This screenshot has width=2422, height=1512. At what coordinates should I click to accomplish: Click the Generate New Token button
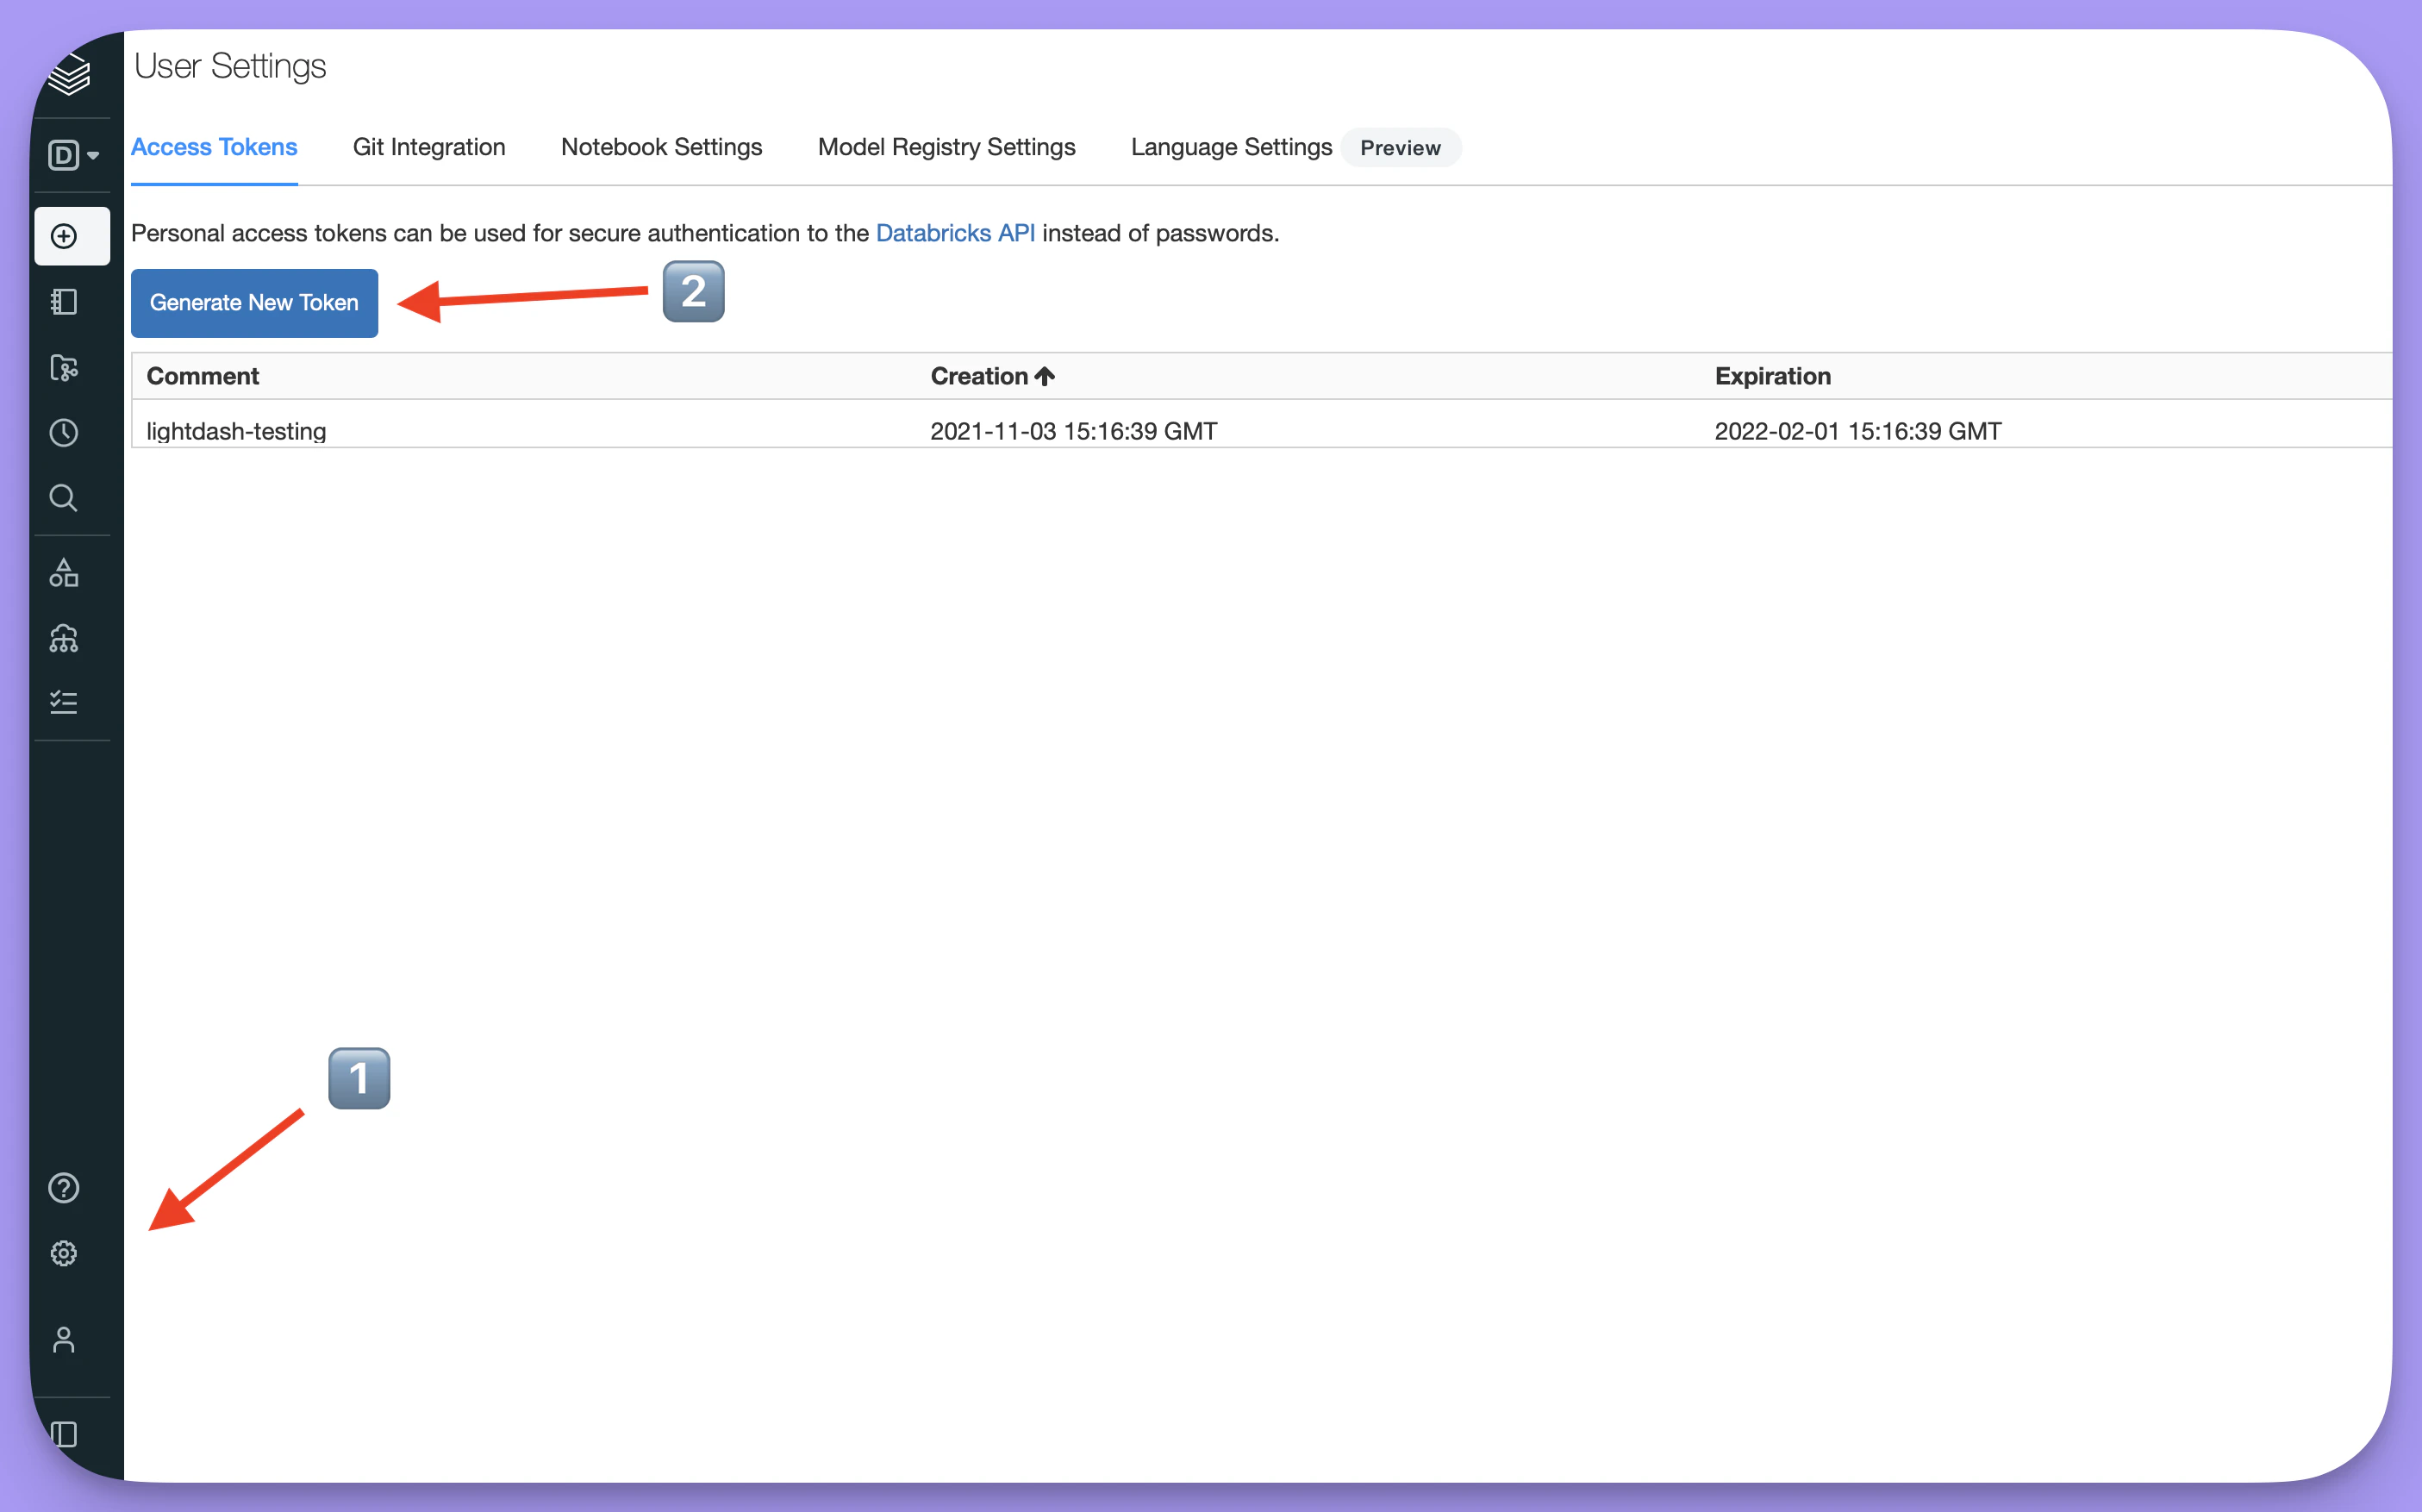(254, 303)
